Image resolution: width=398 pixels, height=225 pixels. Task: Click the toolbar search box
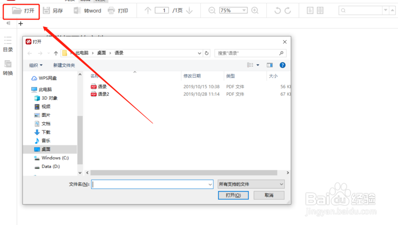tap(361, 10)
